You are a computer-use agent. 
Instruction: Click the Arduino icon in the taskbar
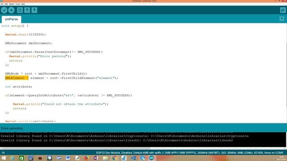[x=152, y=158]
